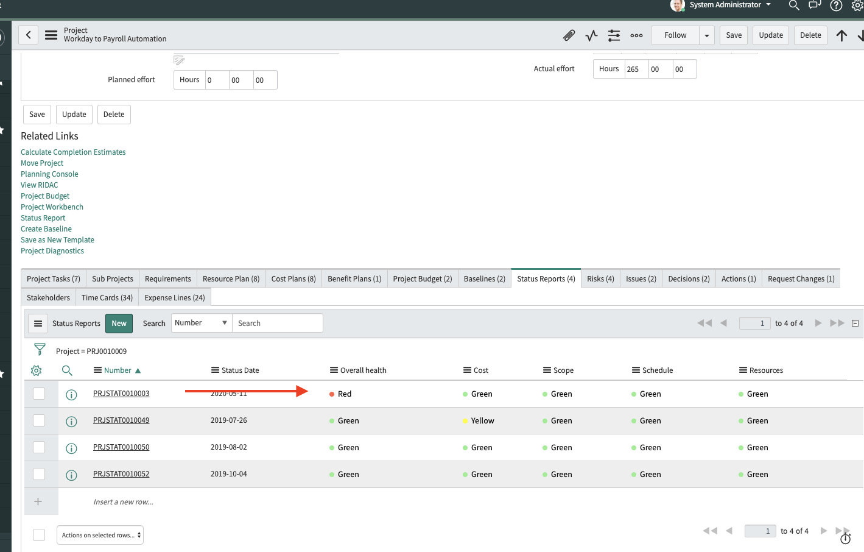Click the filter funnel icon
Viewport: 864px width, 552px height.
click(x=40, y=349)
